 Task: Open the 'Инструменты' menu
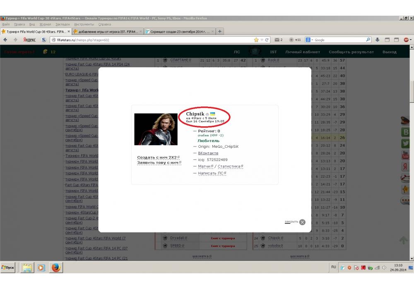[83, 24]
